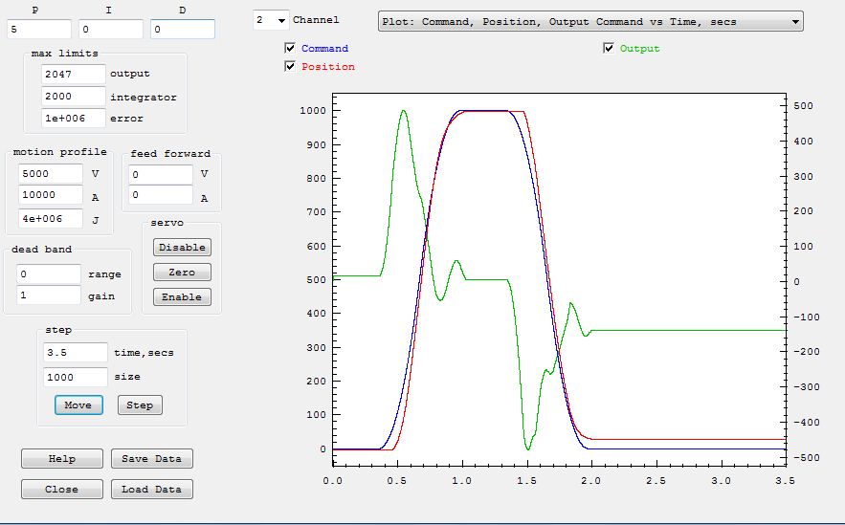This screenshot has height=525, width=845.
Task: Click the max output limit field
Action: click(x=73, y=74)
